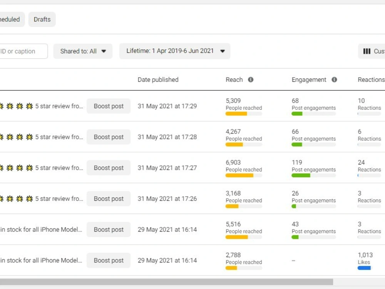385x289 pixels.
Task: Click the 4,267 People reached value
Action: pyautogui.click(x=233, y=132)
